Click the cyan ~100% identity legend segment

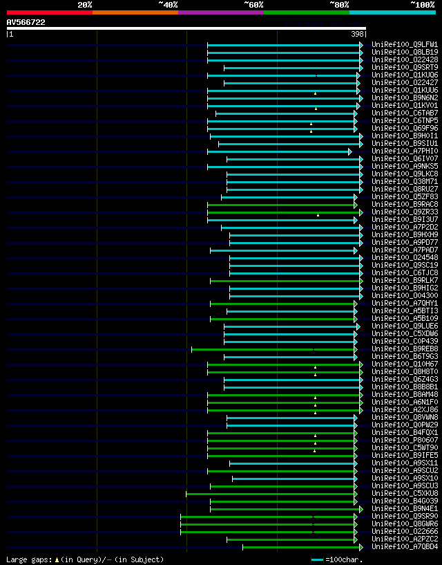point(393,12)
